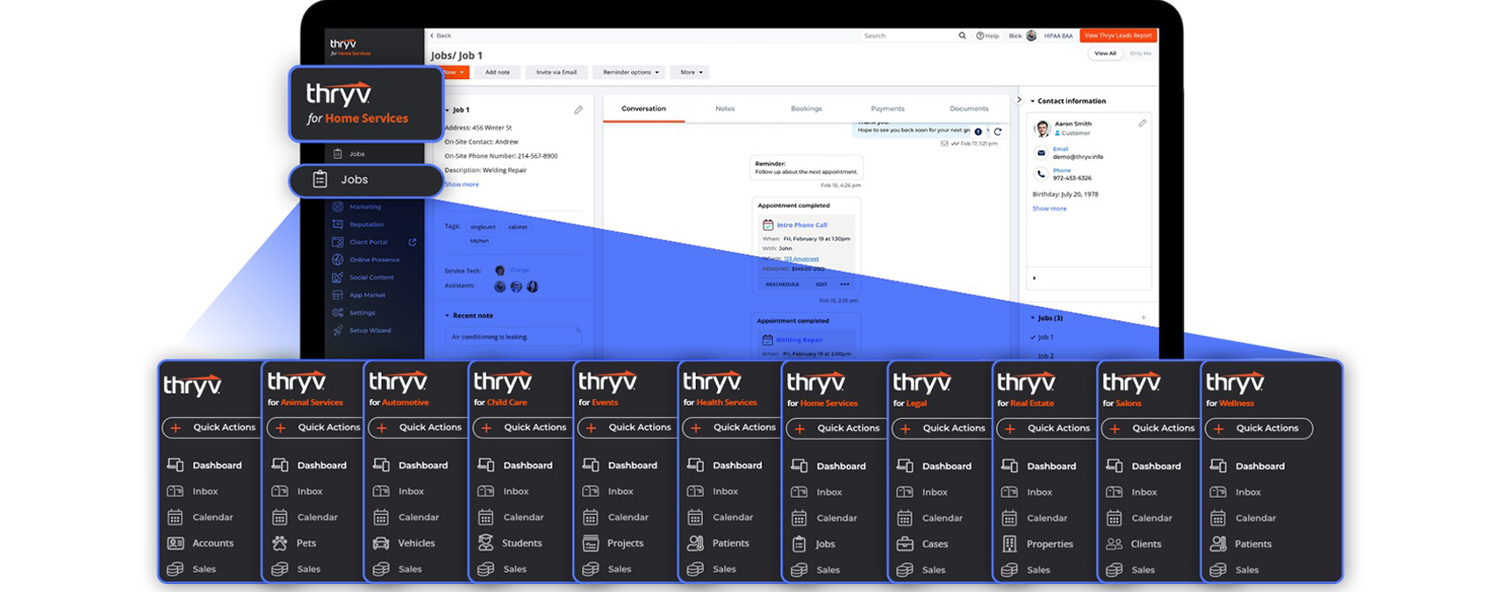The image size is (1492, 592).
Task: Open Students via graduation cap icon
Action: point(485,543)
